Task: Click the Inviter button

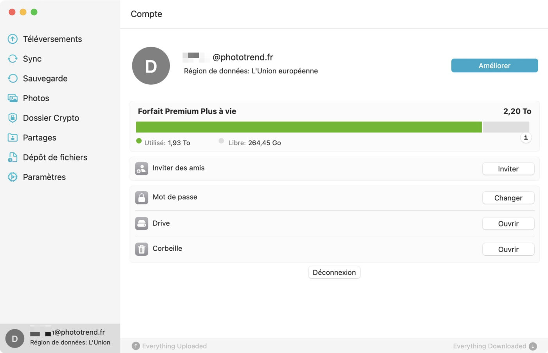Action: [508, 169]
